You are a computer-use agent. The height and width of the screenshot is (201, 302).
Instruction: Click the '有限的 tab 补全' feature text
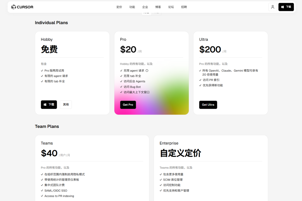55,81
